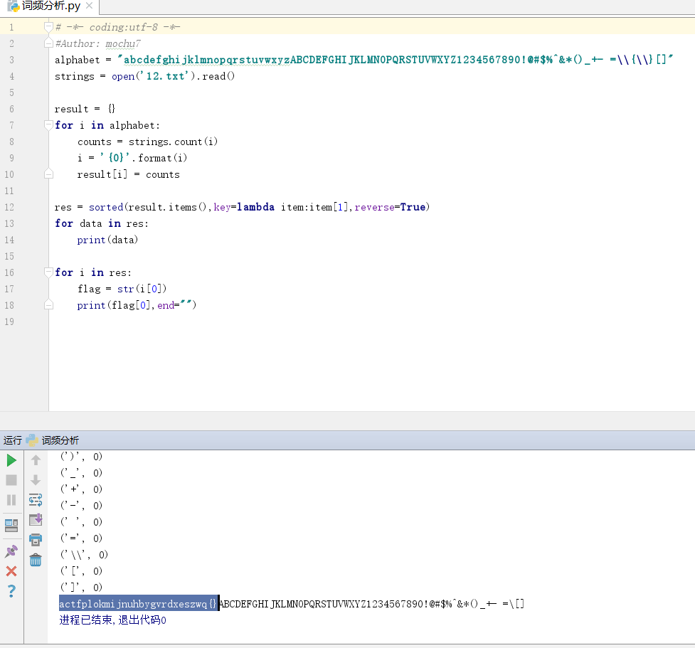Click the pause output icon
Viewport: 695px width, 648px height.
coord(11,500)
